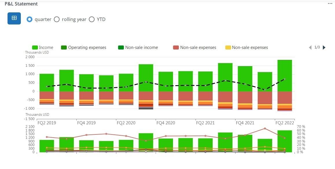Click the FQ4 2020 axis label

coord(166,123)
